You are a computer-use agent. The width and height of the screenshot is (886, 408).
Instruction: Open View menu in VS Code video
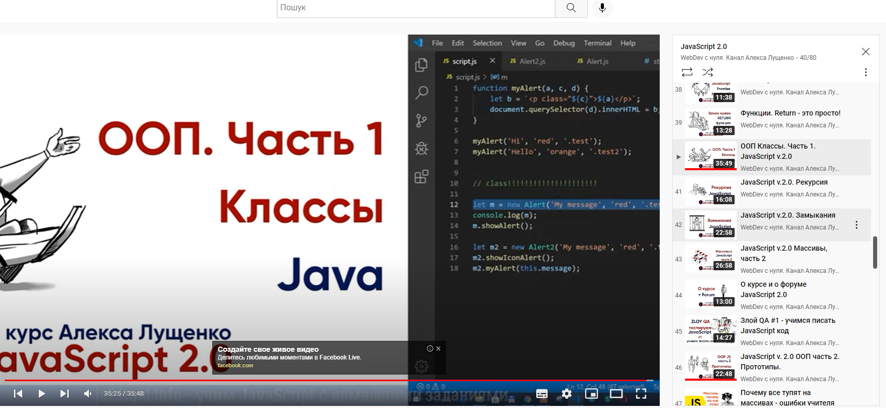pyautogui.click(x=518, y=43)
